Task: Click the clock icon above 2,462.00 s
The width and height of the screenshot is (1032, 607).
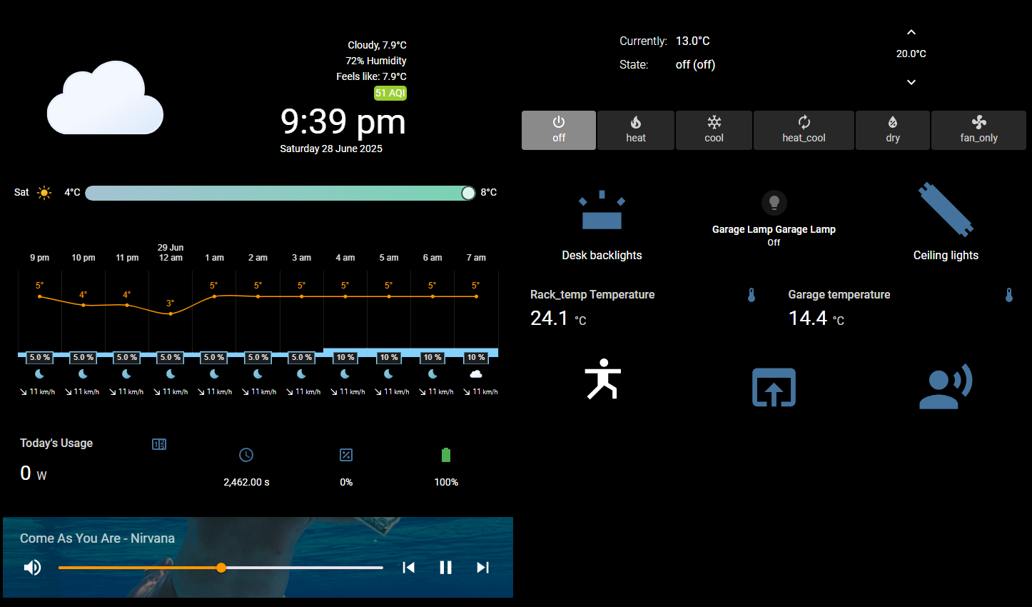Action: pos(246,455)
